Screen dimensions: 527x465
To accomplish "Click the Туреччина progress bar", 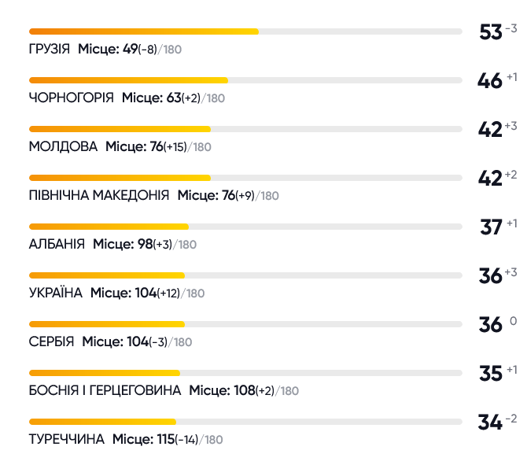I will click(x=245, y=422).
